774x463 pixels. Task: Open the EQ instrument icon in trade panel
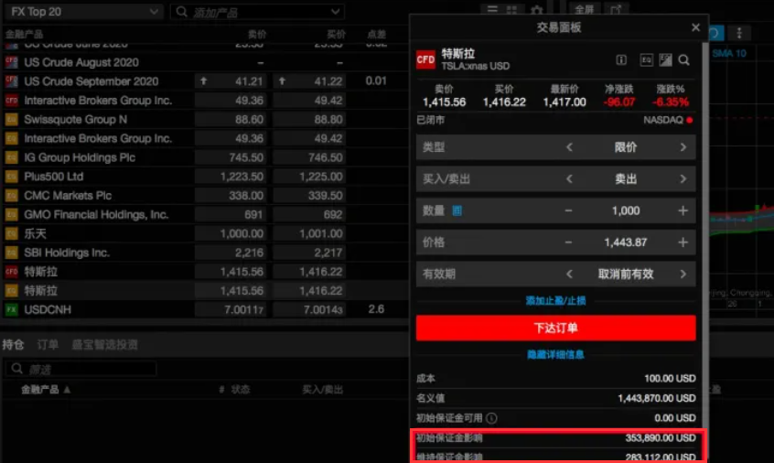pyautogui.click(x=646, y=60)
